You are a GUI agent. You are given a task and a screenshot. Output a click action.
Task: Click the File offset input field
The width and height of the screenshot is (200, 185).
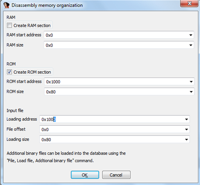(x=112, y=129)
